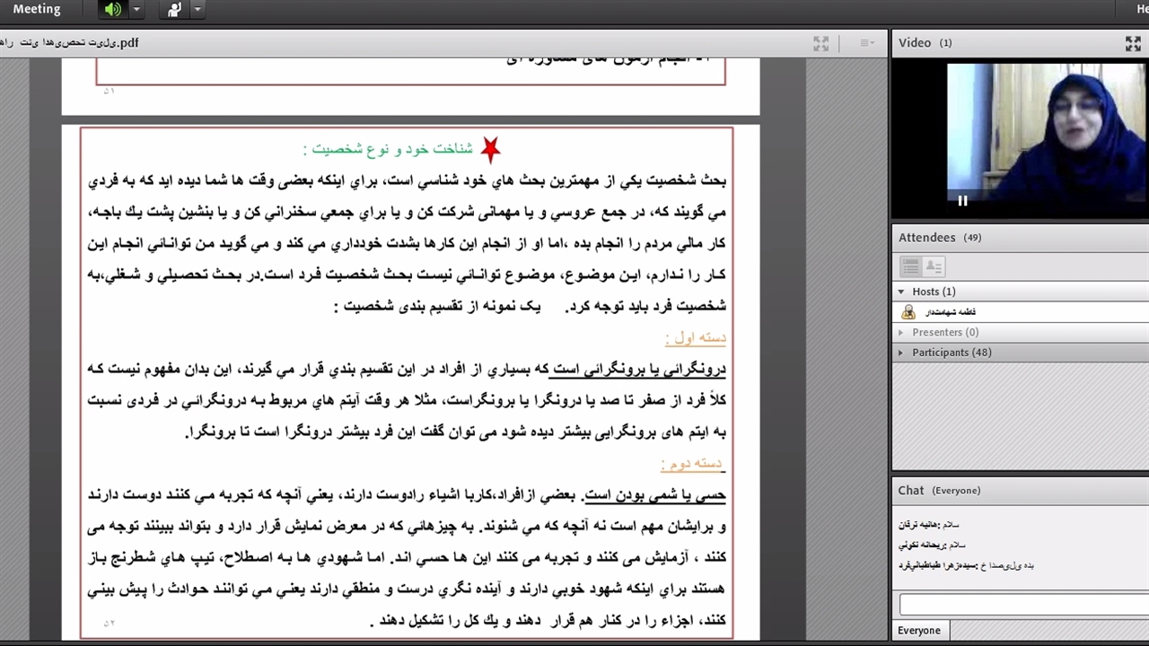Image resolution: width=1149 pixels, height=646 pixels.
Task: Toggle full screen for Video pod
Action: pos(1133,43)
